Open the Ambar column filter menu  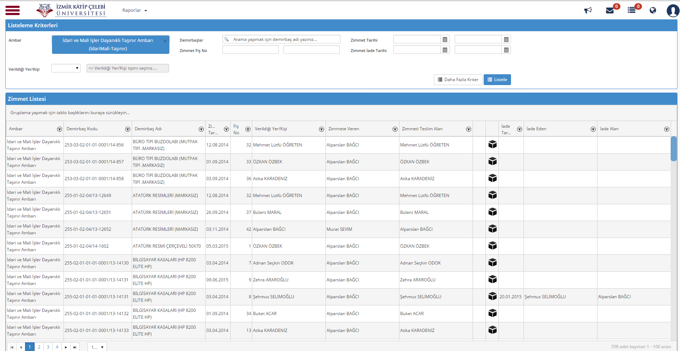click(60, 129)
